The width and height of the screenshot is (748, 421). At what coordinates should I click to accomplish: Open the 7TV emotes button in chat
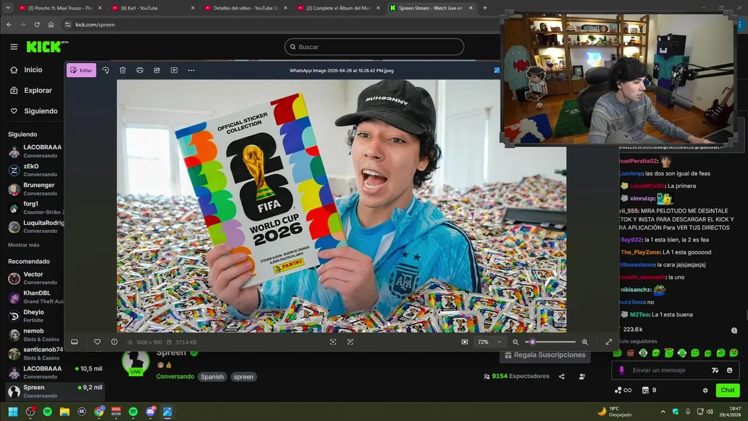(715, 370)
